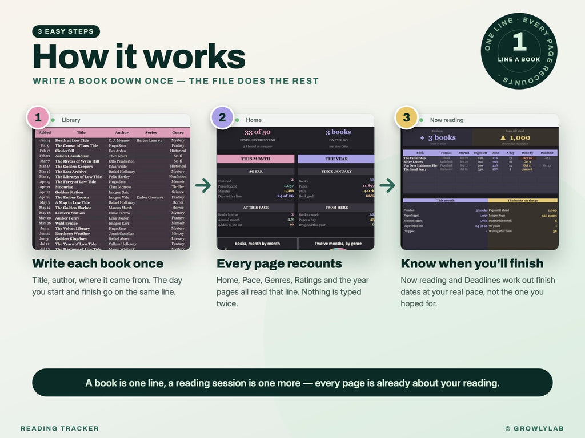Select 'The Small Ferry' book row
The height and width of the screenshot is (438, 585).
pos(480,169)
